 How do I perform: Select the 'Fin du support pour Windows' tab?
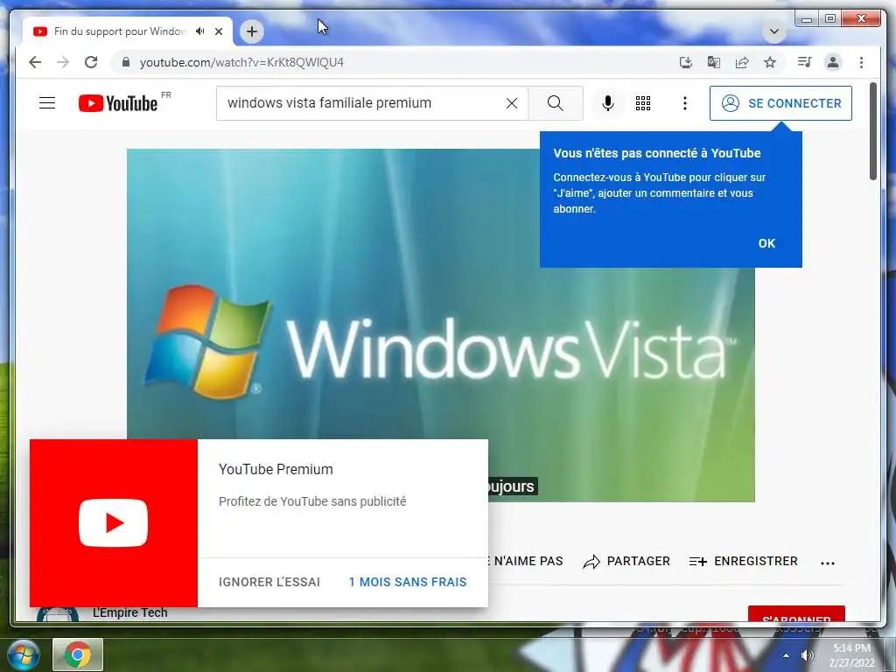(x=120, y=31)
